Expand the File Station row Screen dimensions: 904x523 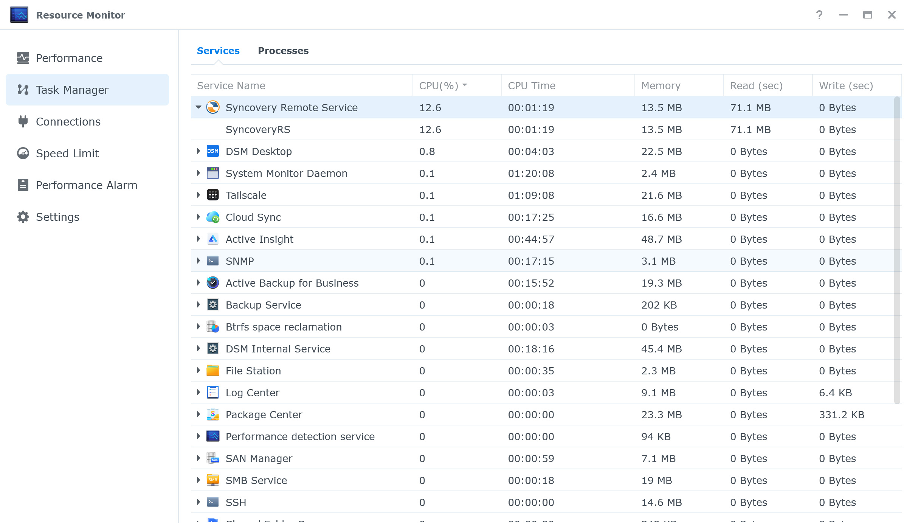198,371
